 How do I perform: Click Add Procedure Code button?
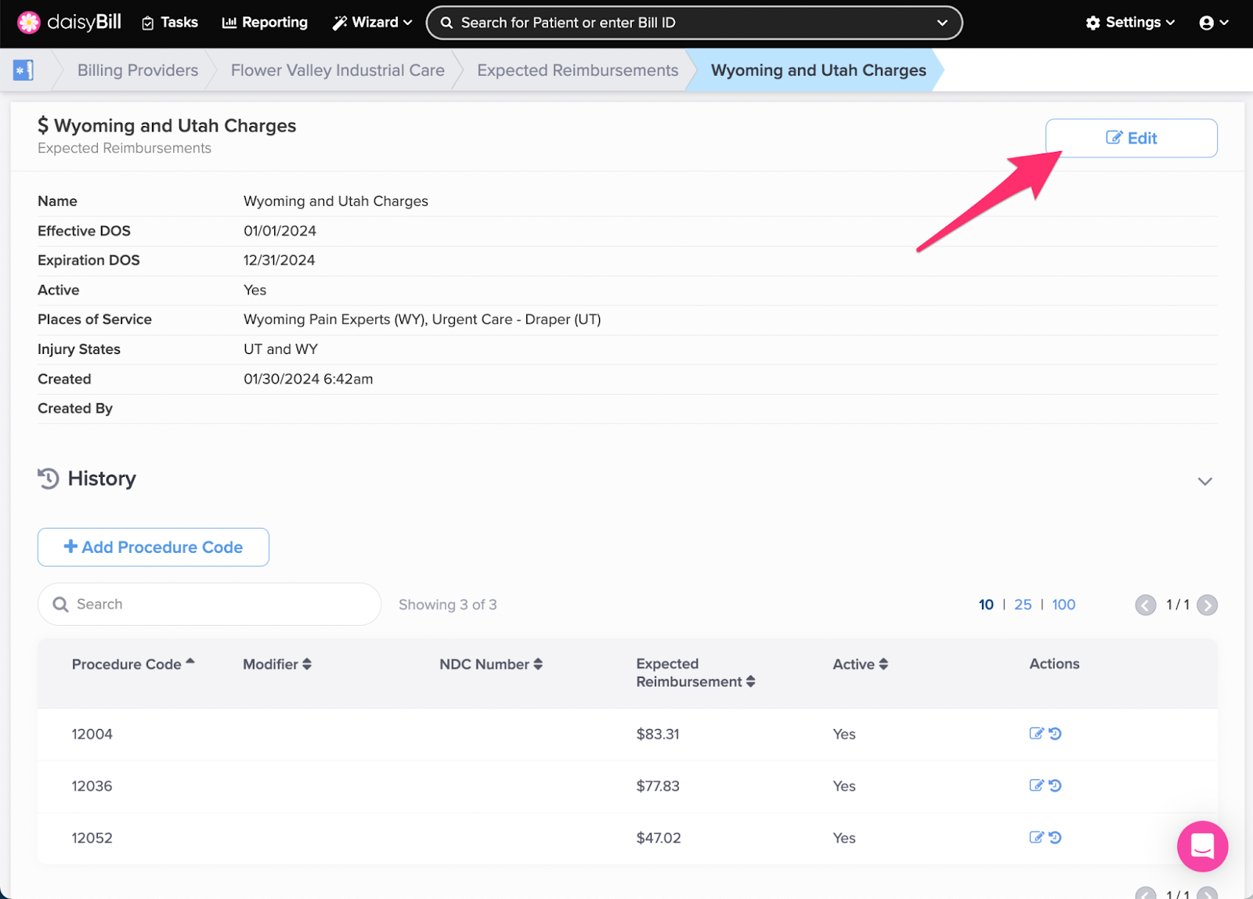(153, 547)
